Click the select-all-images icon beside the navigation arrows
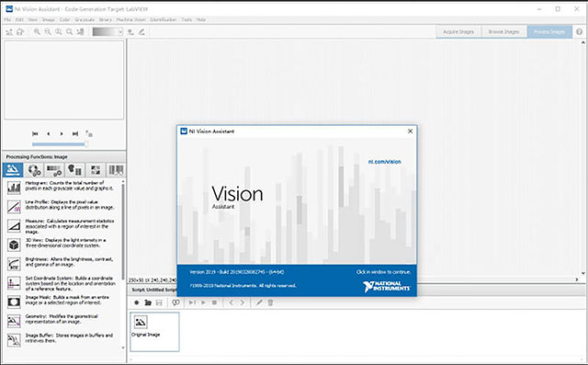 [89, 133]
